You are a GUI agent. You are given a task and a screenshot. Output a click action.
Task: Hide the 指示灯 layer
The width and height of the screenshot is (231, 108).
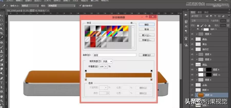[192, 49]
